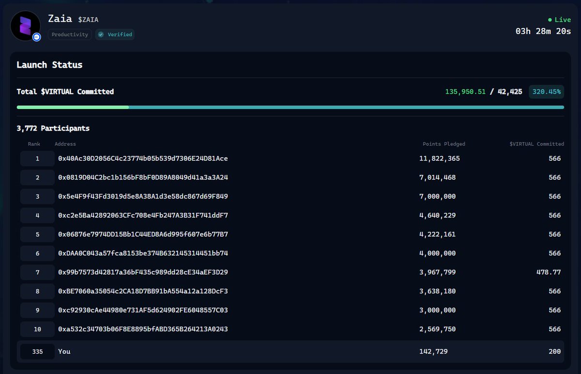581x374 pixels.
Task: Click the blue chain badge on Zaia logo
Action: tap(36, 37)
